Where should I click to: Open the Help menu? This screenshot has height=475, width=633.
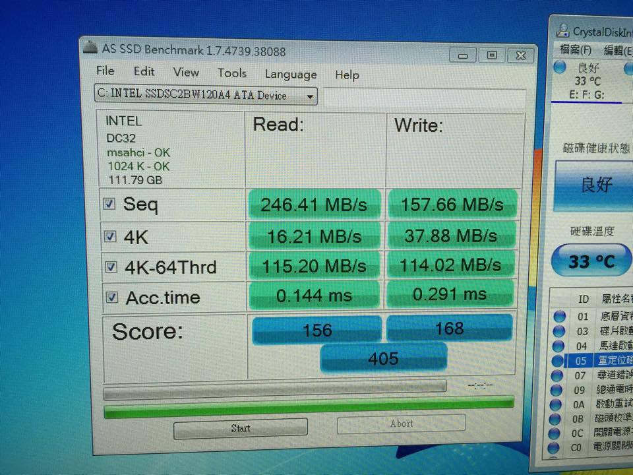coord(347,75)
